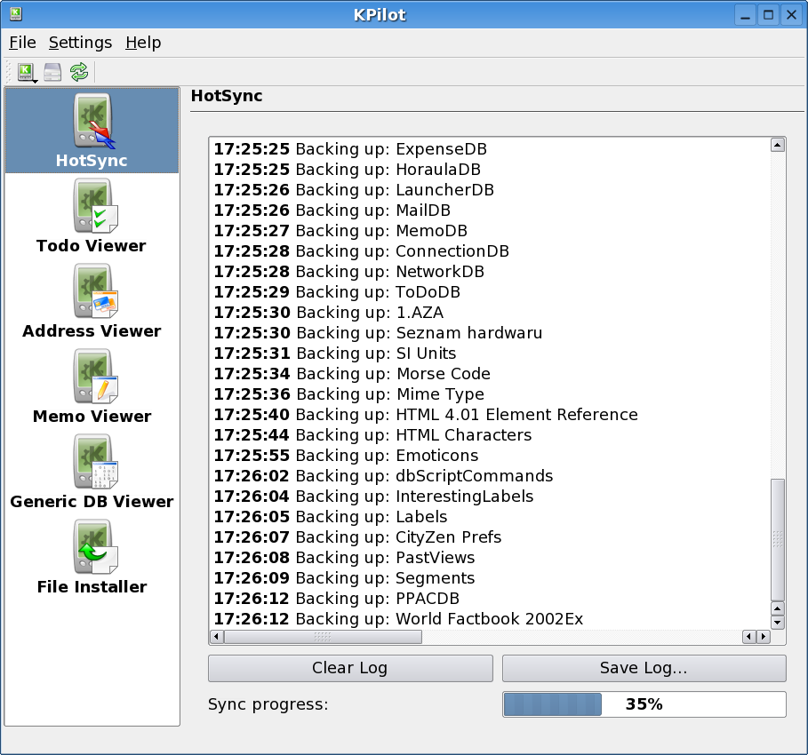This screenshot has height=755, width=808.
Task: Select log line 'Backing up: PPACDB'
Action: 337,599
